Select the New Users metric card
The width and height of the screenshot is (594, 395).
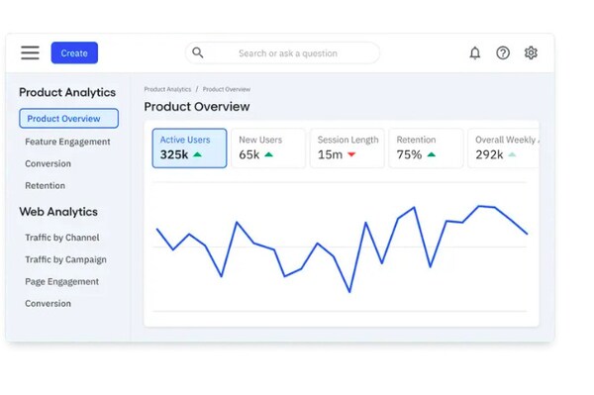268,148
